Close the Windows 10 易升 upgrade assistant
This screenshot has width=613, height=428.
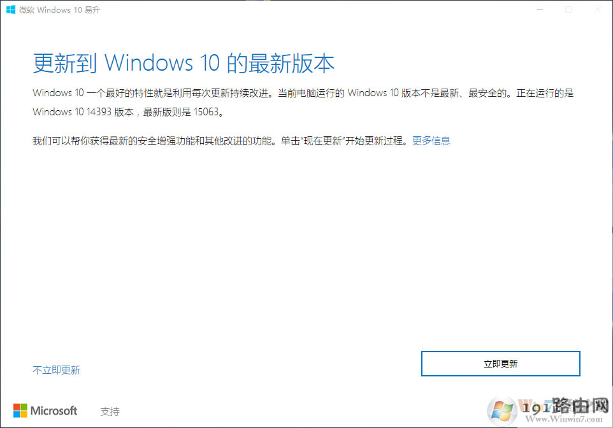pyautogui.click(x=598, y=10)
